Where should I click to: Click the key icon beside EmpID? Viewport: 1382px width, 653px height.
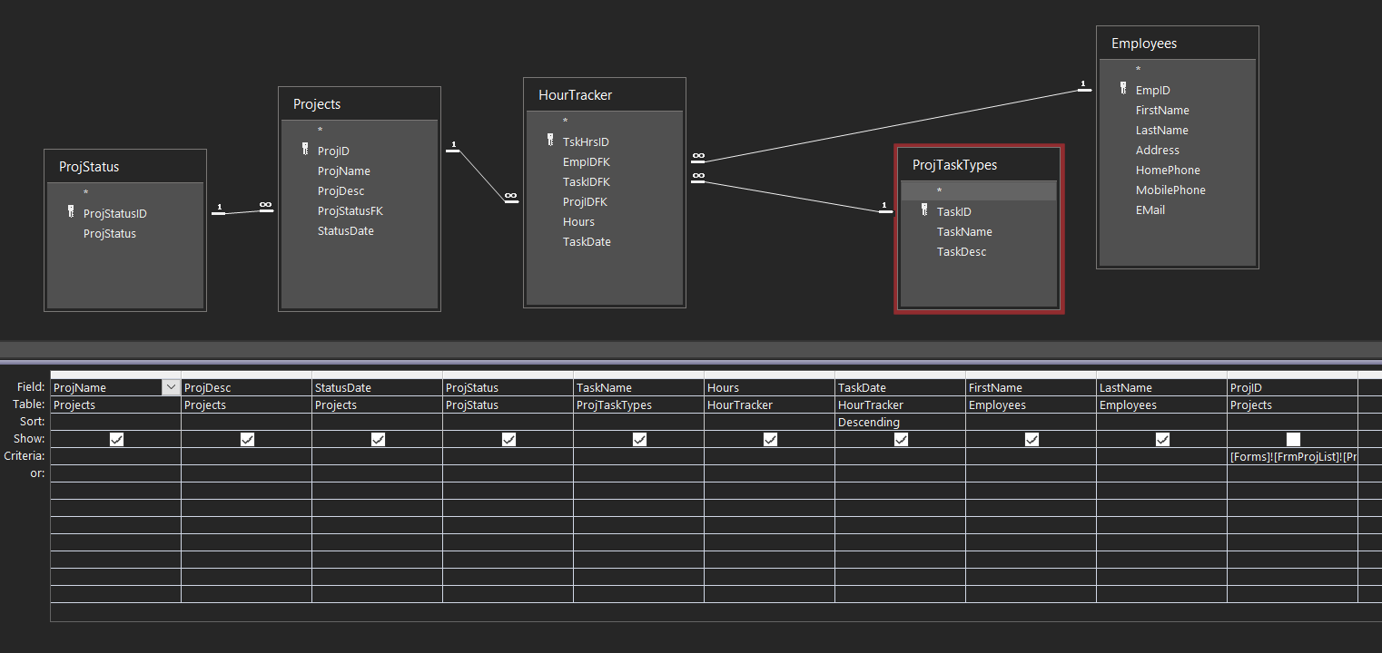(1123, 89)
